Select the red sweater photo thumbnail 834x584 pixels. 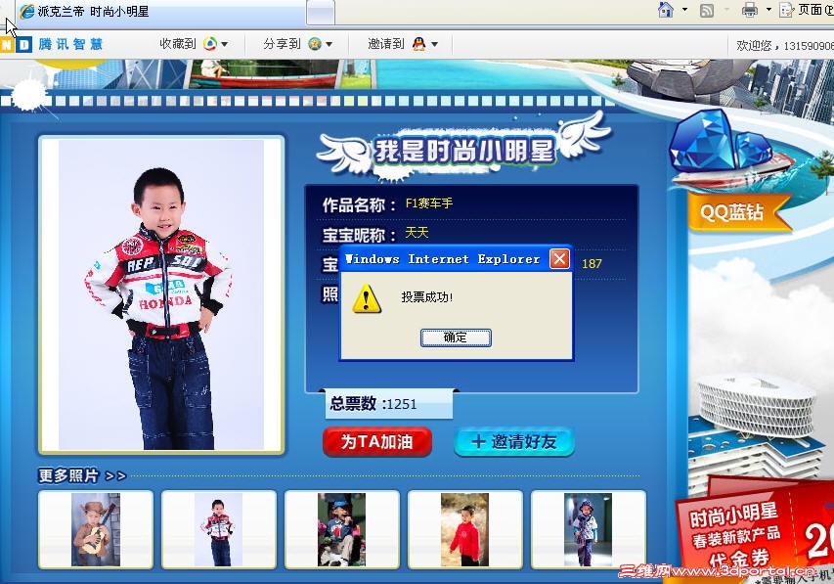[x=464, y=529]
